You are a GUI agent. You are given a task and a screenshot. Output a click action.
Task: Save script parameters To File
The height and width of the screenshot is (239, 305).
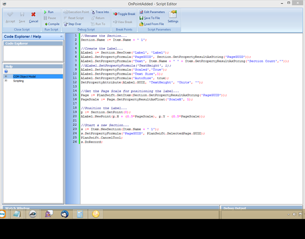point(149,18)
